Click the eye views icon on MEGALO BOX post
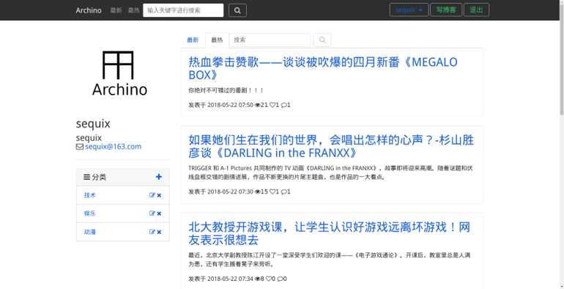This screenshot has height=289, width=564. [x=258, y=105]
